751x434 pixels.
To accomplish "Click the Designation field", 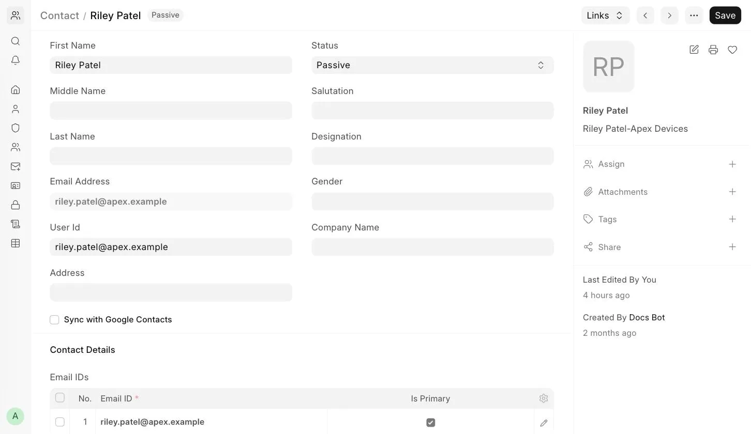I will (432, 156).
